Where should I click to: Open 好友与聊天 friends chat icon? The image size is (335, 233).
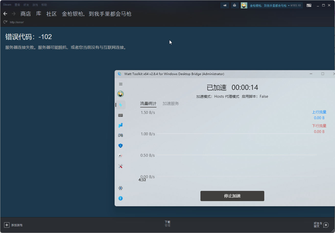(x=326, y=225)
